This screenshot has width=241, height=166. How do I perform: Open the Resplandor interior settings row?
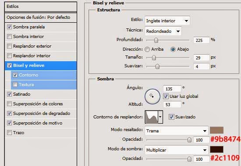pyautogui.click(x=41, y=56)
